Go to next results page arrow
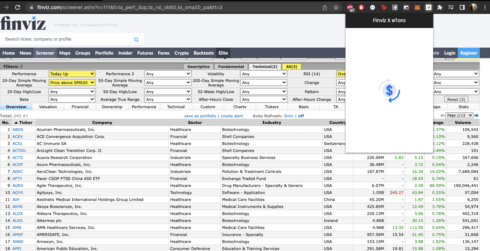The image size is (490, 251). point(477,116)
